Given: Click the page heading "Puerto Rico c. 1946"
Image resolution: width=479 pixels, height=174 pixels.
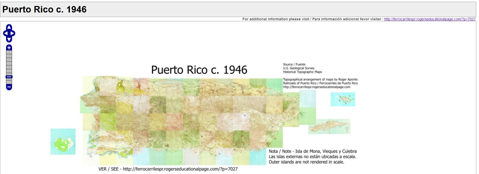Looking at the screenshot, I should click(45, 10).
